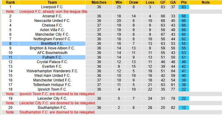Click the Rank column header
222x115 pixels.
point(10,2)
